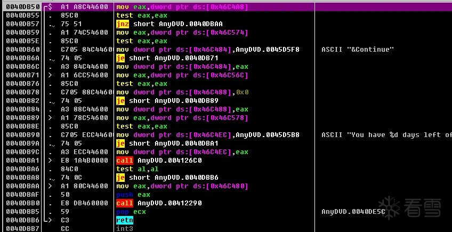
Task: Select the test eax,eax instruction at 0040DB55
Action: coord(142,15)
